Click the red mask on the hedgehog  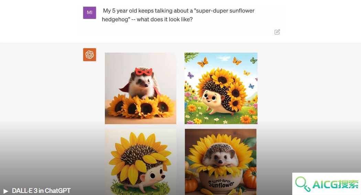(144, 72)
